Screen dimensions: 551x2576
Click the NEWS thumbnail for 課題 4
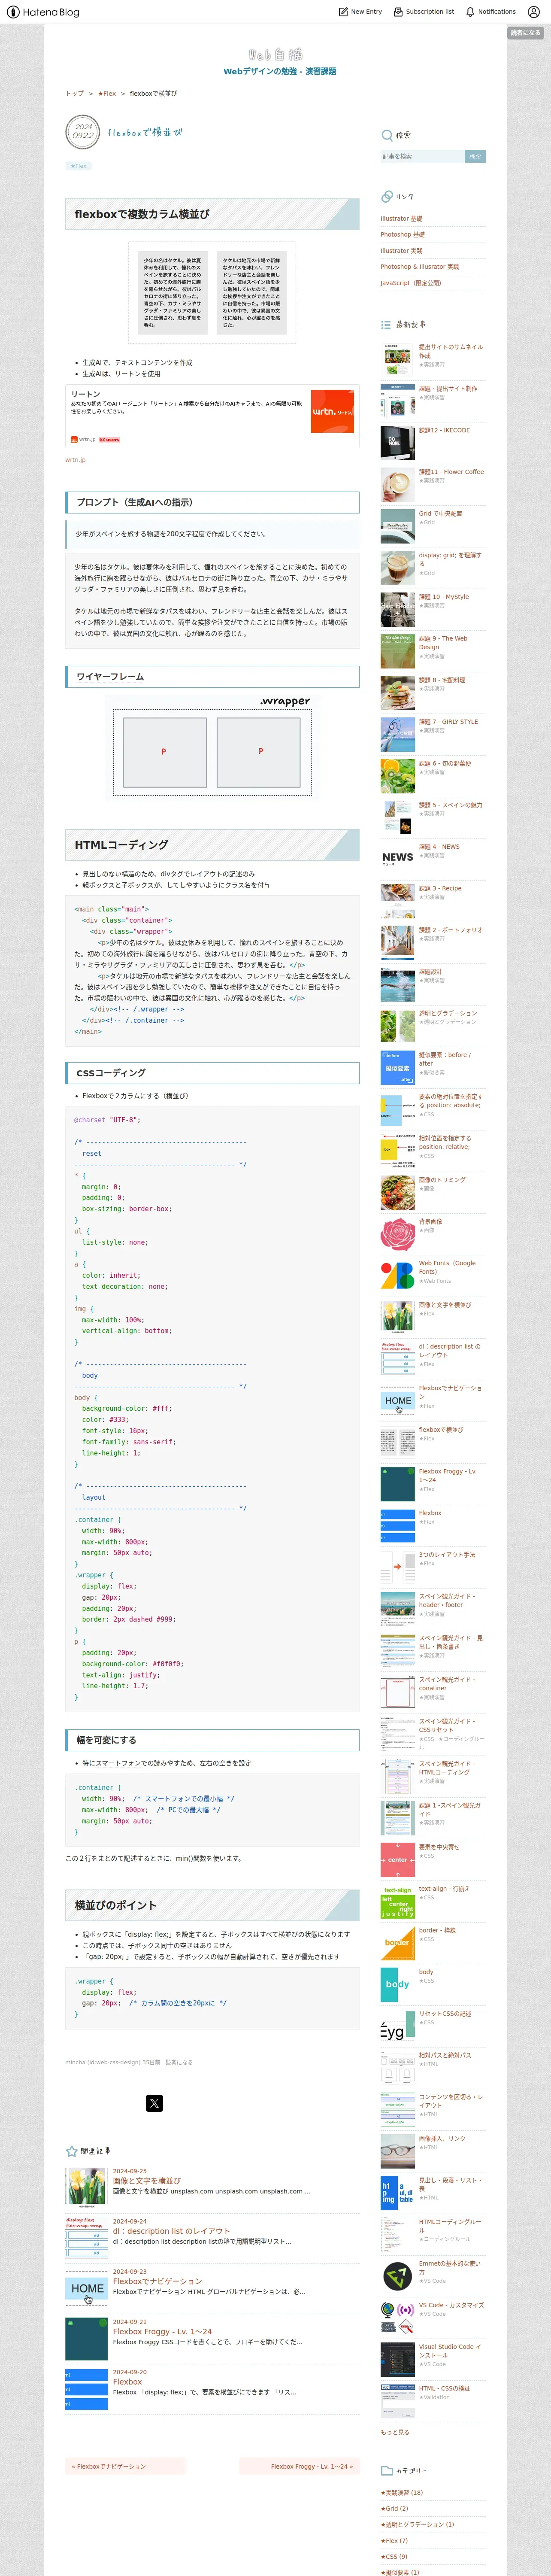[x=398, y=859]
